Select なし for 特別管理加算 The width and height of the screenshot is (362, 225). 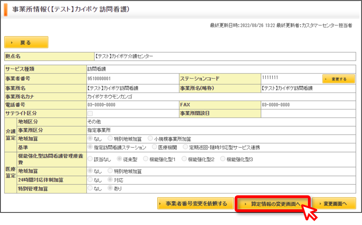click(90, 188)
